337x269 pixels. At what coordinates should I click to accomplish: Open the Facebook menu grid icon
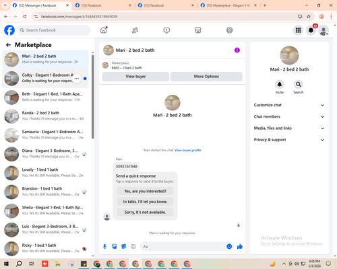[x=298, y=30]
